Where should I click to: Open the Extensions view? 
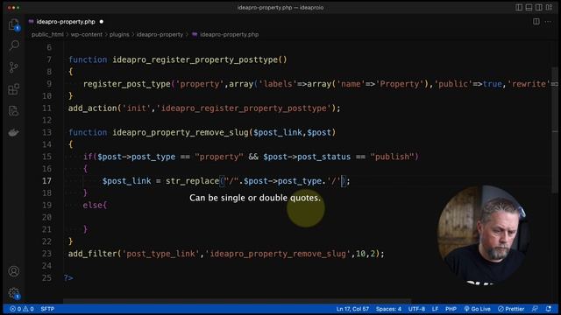pos(14,89)
